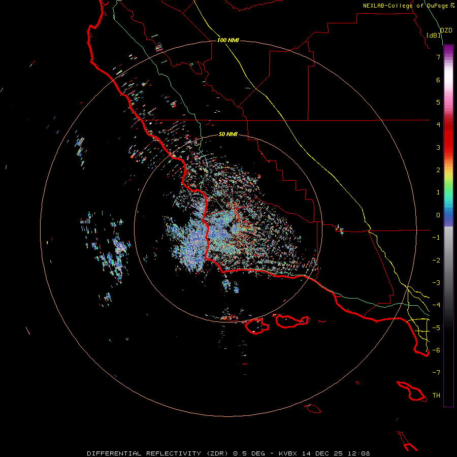Image resolution: width=457 pixels, height=457 pixels.
Task: Select the DZD legend title
Action: [x=446, y=30]
